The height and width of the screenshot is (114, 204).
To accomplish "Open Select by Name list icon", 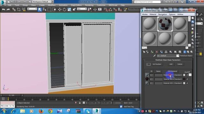I will click(x=45, y=9).
